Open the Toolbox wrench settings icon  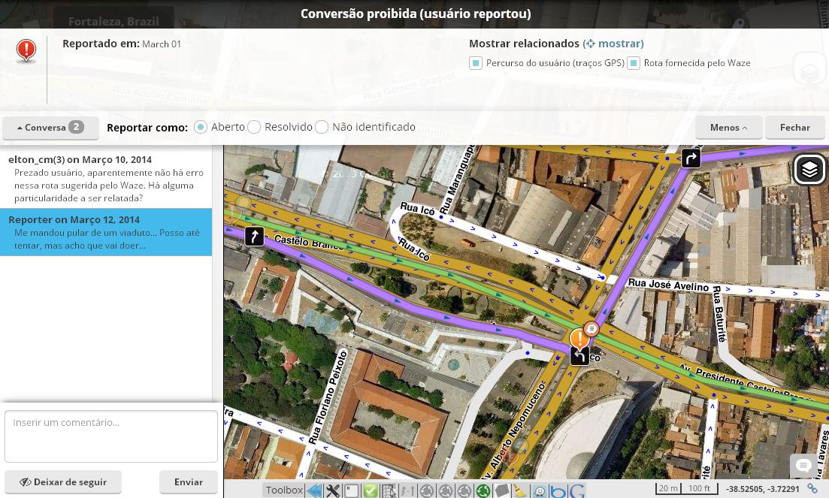pos(332,490)
